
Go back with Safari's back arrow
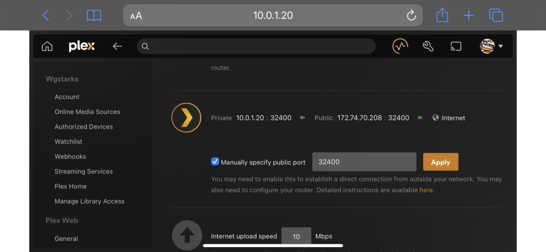pos(46,15)
